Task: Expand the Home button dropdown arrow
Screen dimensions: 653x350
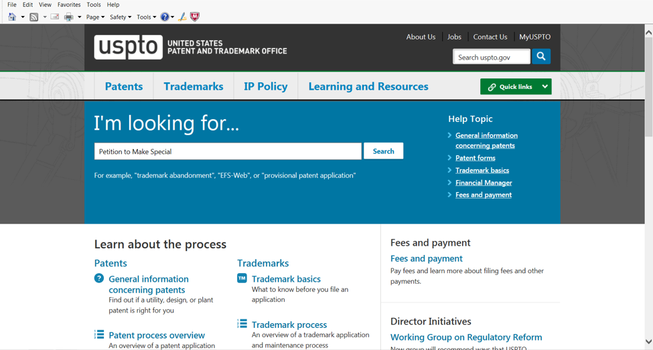Action: click(x=23, y=17)
